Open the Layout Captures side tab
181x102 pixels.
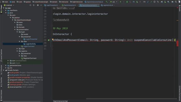pyautogui.click(x=1, y=56)
